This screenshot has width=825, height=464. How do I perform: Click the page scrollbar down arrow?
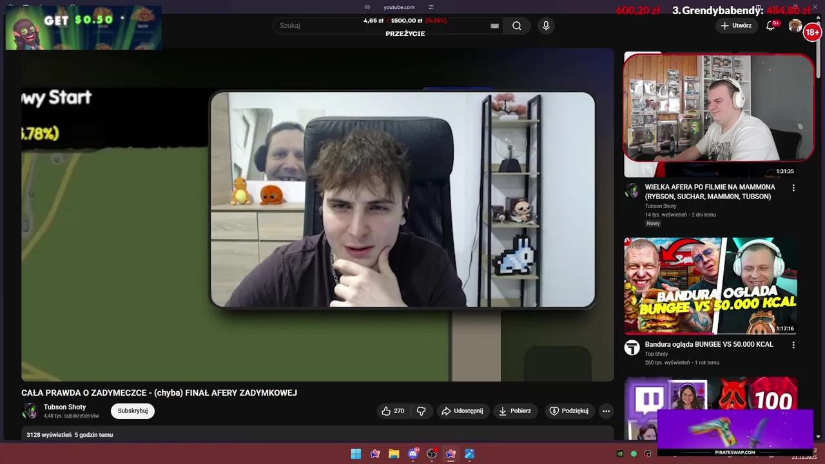point(818,436)
